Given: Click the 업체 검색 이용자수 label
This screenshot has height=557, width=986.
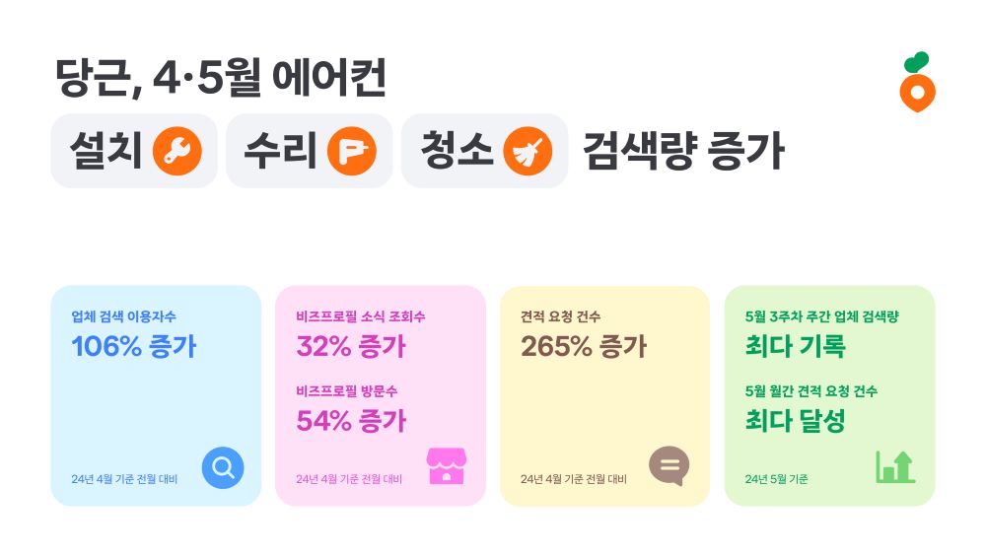Looking at the screenshot, I should point(124,316).
